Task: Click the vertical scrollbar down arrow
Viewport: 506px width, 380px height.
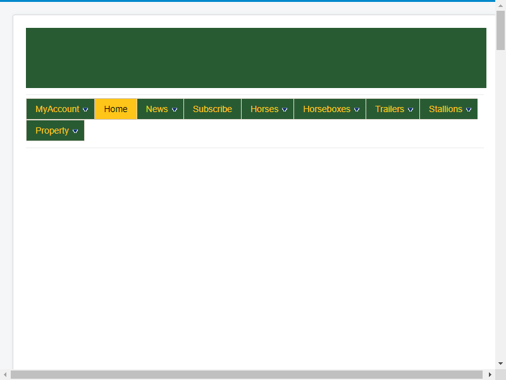Action: tap(500, 364)
